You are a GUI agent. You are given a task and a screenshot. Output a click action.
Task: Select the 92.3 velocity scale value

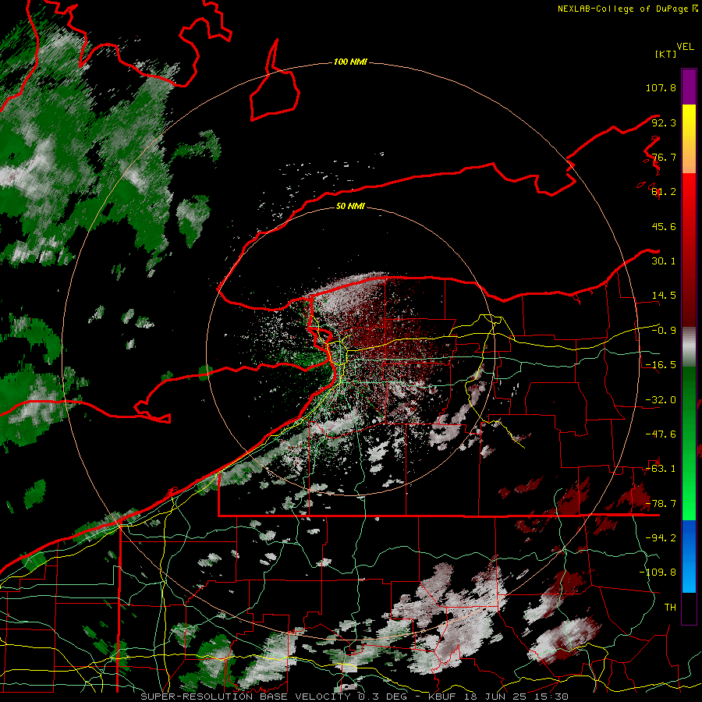pyautogui.click(x=664, y=122)
